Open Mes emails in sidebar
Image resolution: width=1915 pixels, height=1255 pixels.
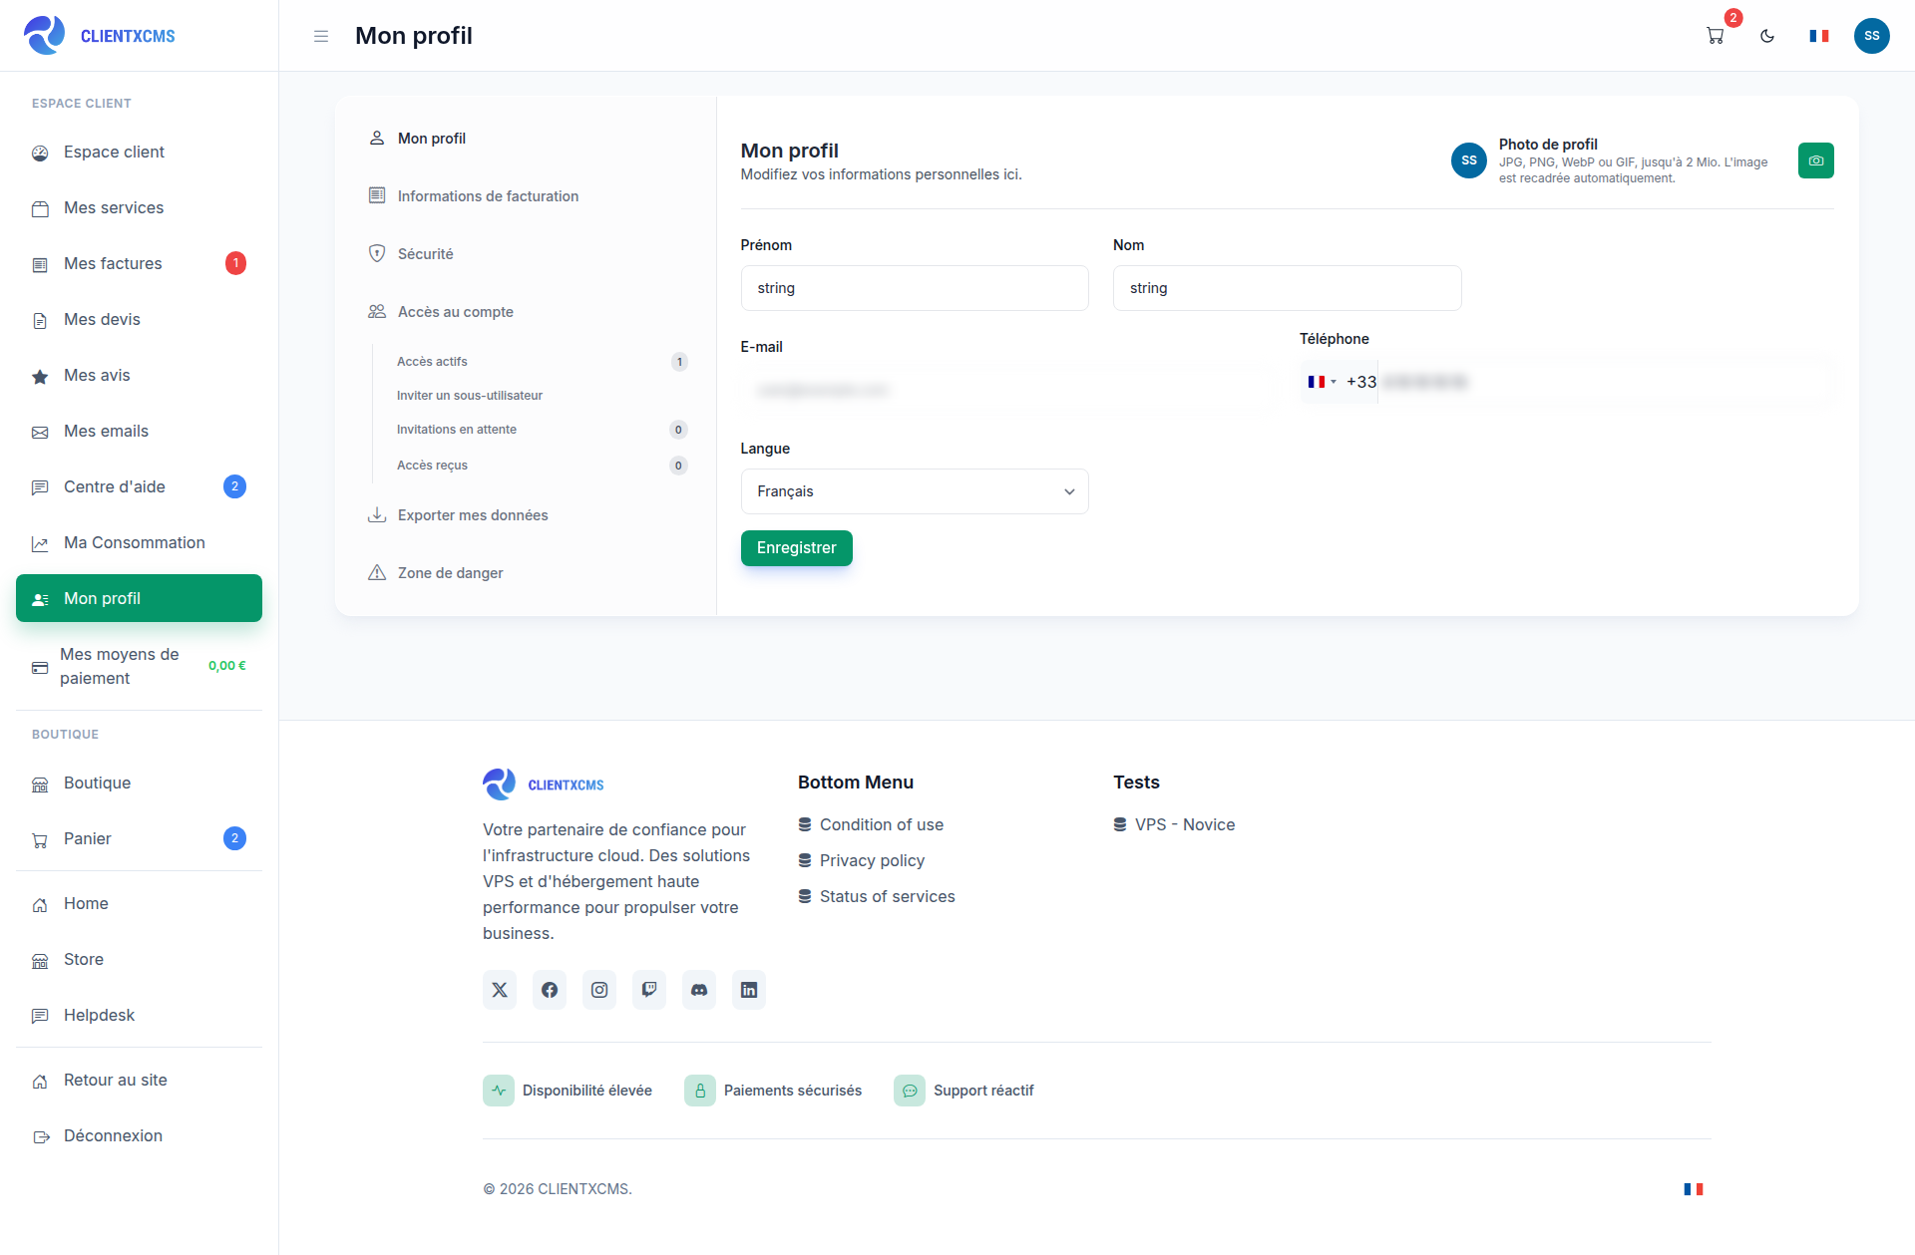point(139,432)
